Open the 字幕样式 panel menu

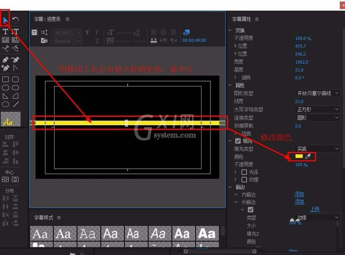coord(59,218)
